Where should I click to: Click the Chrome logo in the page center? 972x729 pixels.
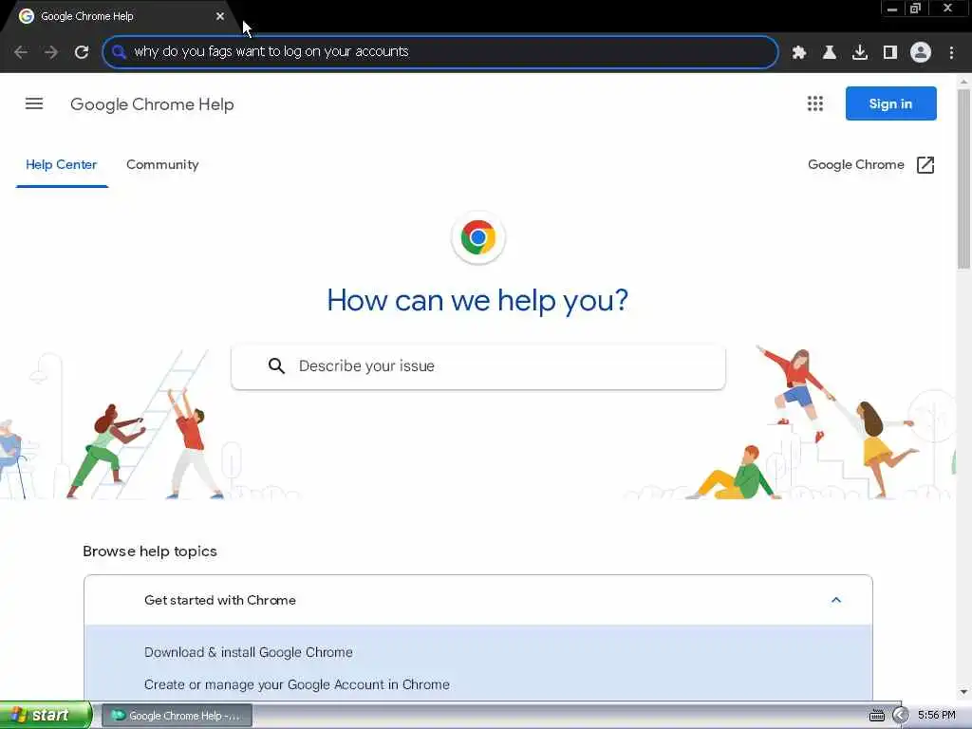(x=478, y=237)
